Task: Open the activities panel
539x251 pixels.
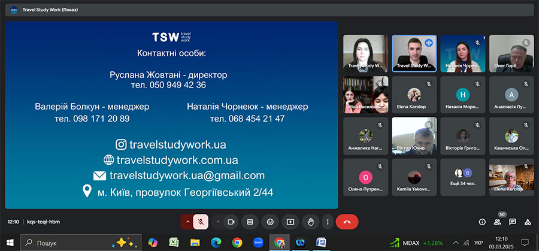Action: 528,222
